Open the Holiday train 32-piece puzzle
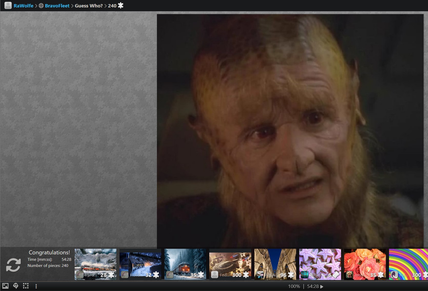The height and width of the screenshot is (291, 428). [140, 264]
